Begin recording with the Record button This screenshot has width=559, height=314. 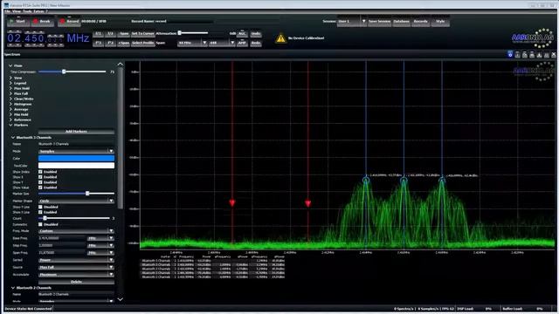[x=69, y=21]
